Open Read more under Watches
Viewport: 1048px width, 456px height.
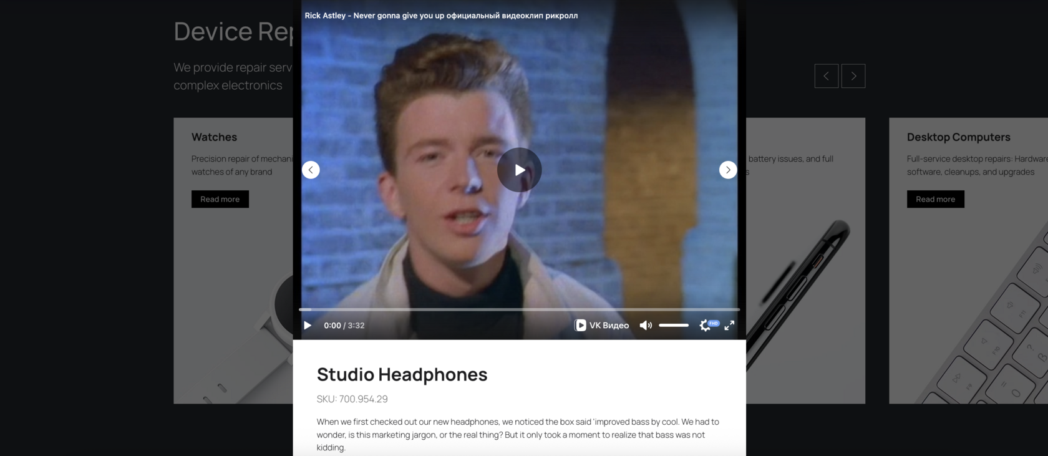click(x=220, y=199)
